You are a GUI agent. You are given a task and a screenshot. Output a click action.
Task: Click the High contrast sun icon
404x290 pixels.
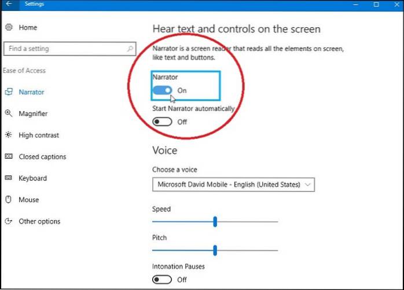tap(9, 135)
